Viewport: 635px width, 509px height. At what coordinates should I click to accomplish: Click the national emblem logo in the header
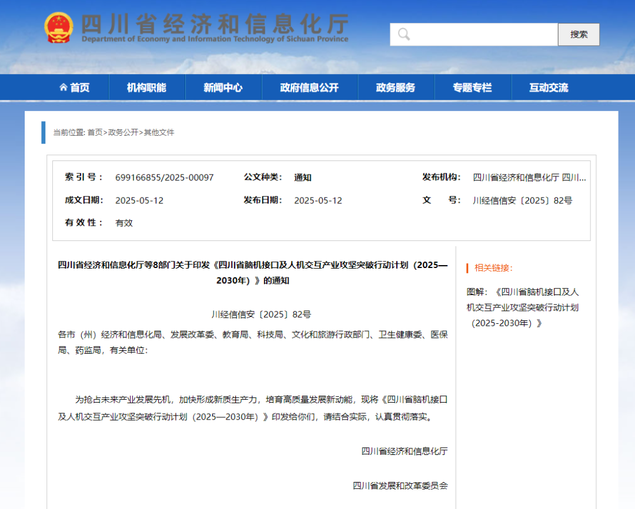[59, 28]
